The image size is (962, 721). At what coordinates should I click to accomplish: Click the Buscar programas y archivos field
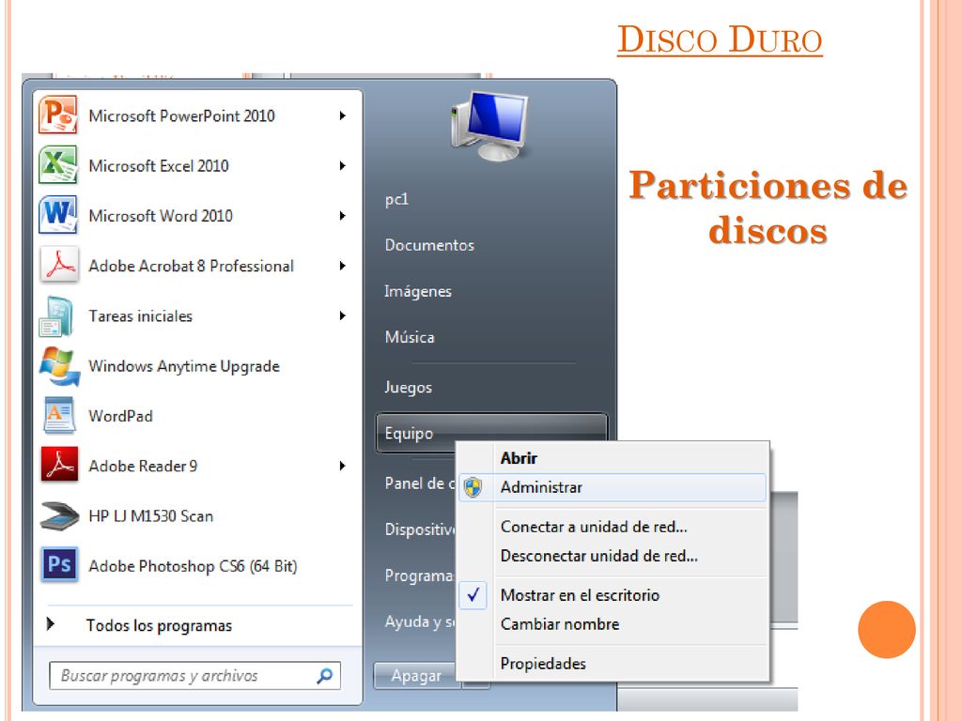click(194, 676)
